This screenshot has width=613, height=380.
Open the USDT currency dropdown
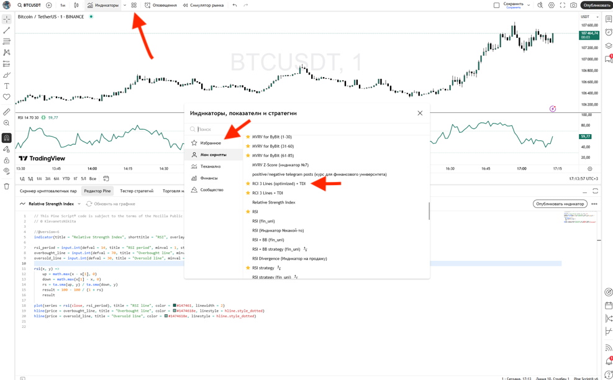pos(589,17)
